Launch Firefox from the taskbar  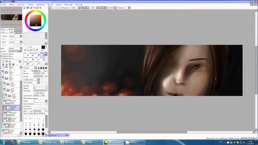pos(12,142)
